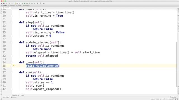The height and width of the screenshot is (100, 179).
Task: Click 'def update_elapsed(self):' on line 28
Action: pos(40,42)
